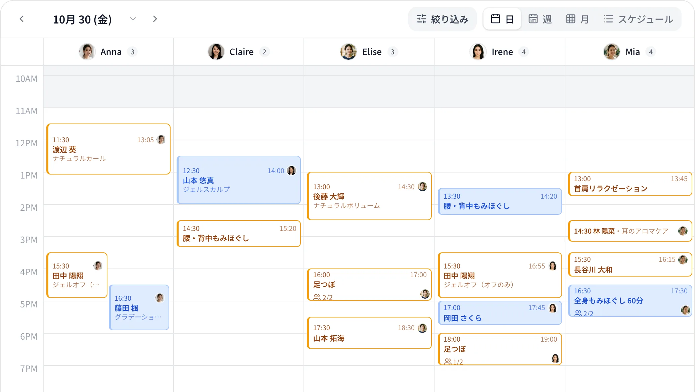Open the 12:30 山本 悠真 ジェルスカルプ appointment
The width and height of the screenshot is (695, 392).
click(239, 180)
